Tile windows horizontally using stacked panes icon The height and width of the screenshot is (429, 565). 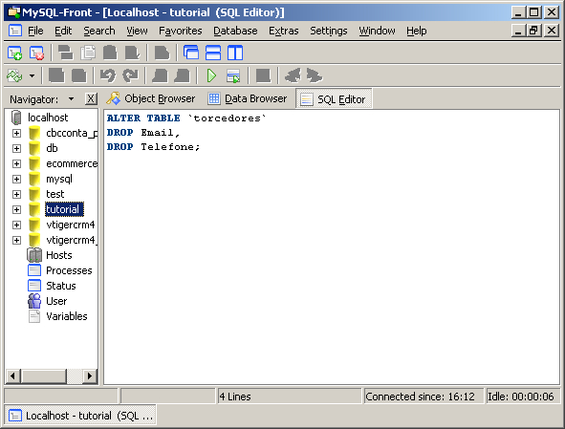tap(213, 53)
